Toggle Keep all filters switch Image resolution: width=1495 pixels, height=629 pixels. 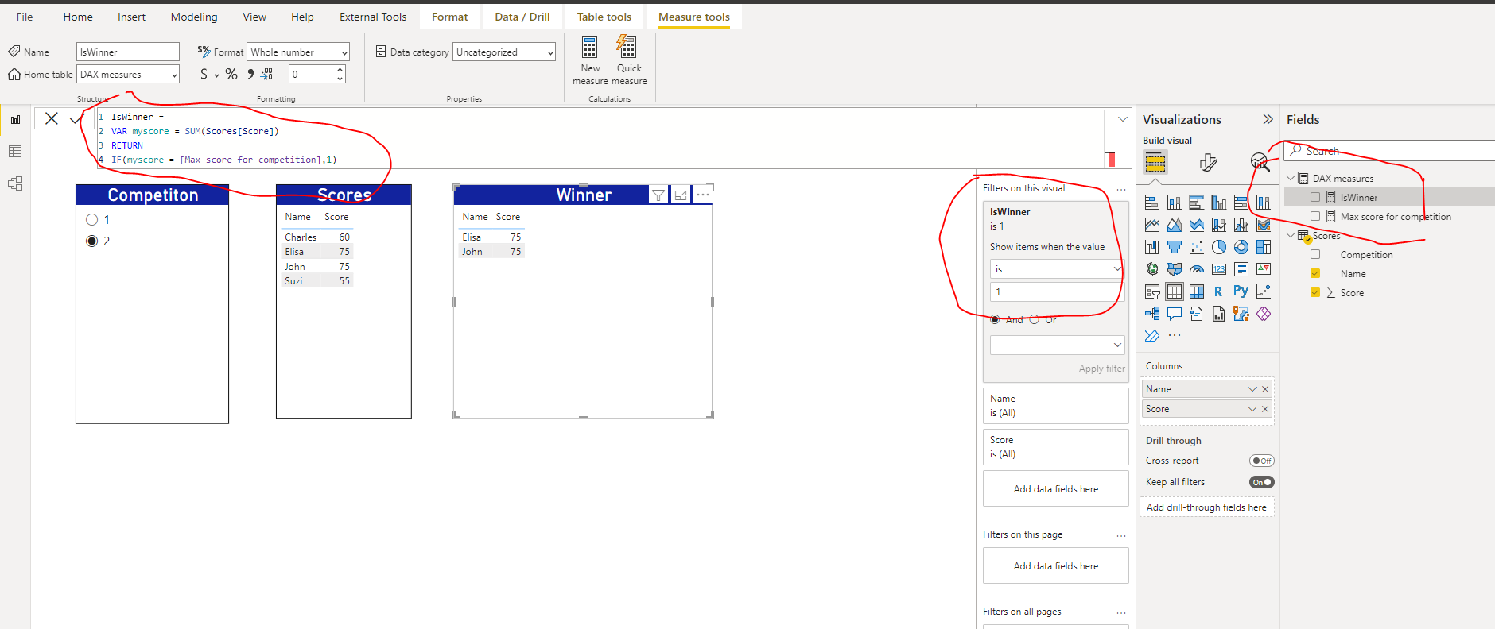coord(1262,482)
